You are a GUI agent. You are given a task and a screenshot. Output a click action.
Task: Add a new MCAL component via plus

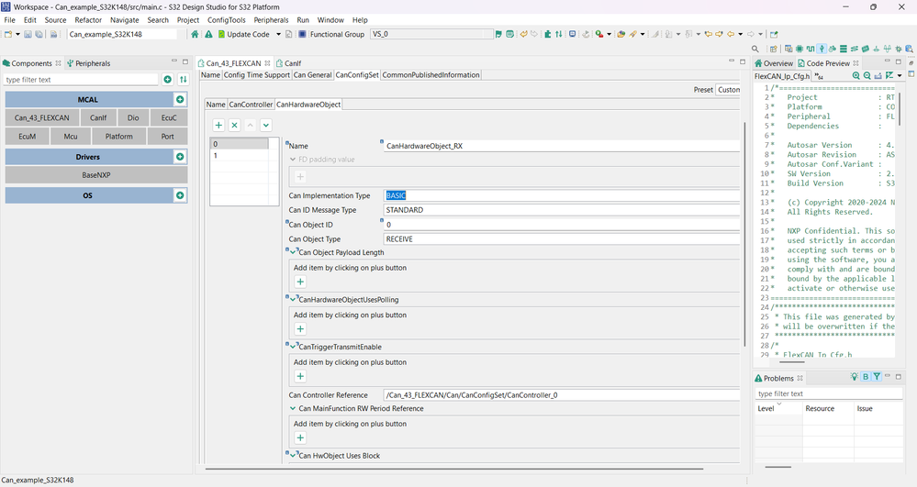[180, 99]
